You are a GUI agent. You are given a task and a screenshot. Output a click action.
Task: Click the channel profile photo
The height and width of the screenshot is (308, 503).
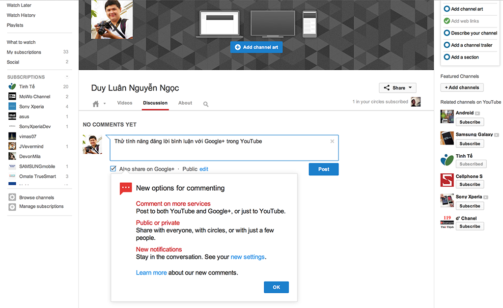pos(112,20)
